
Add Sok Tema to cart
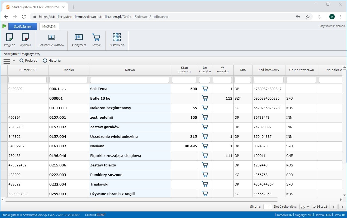(x=205, y=89)
